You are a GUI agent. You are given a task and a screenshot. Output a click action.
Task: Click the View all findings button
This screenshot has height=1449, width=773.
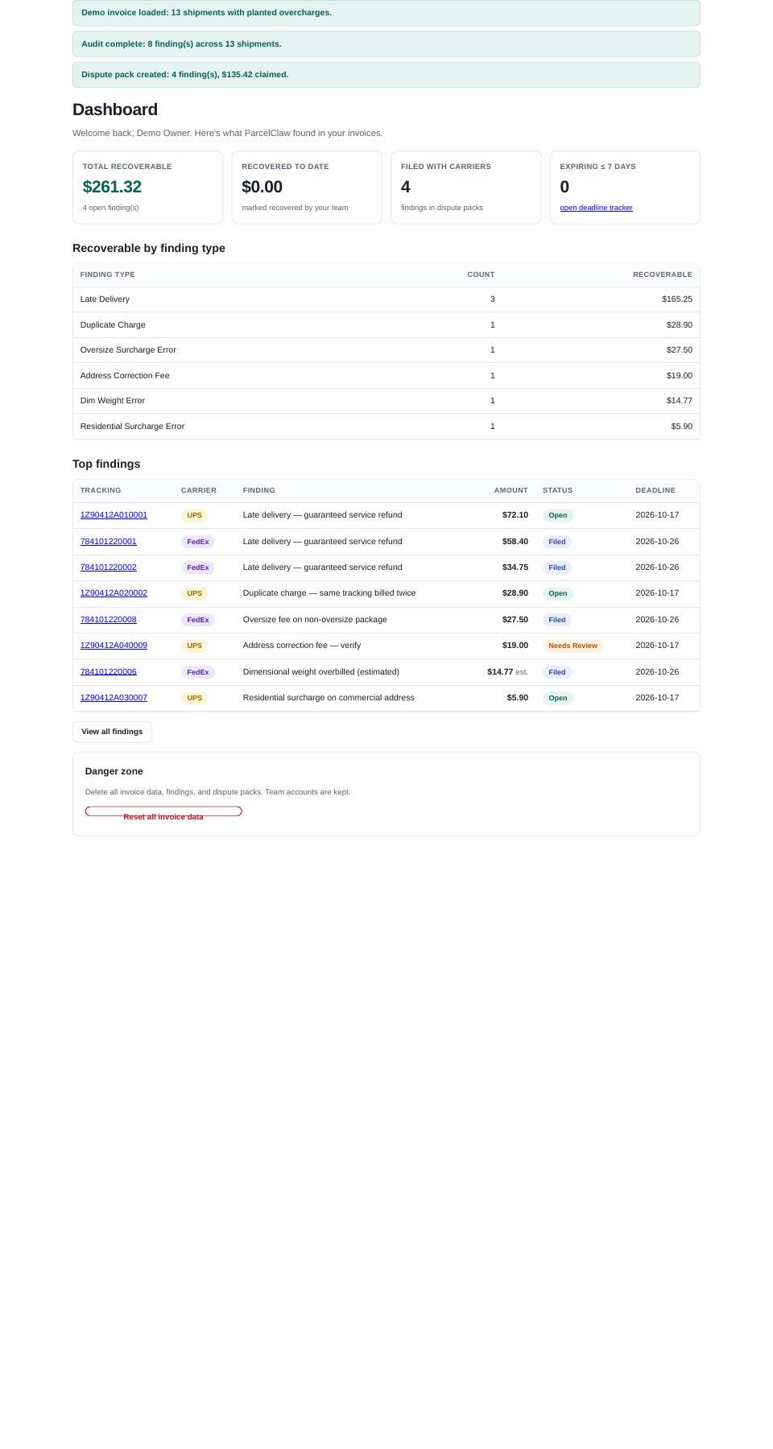[112, 732]
